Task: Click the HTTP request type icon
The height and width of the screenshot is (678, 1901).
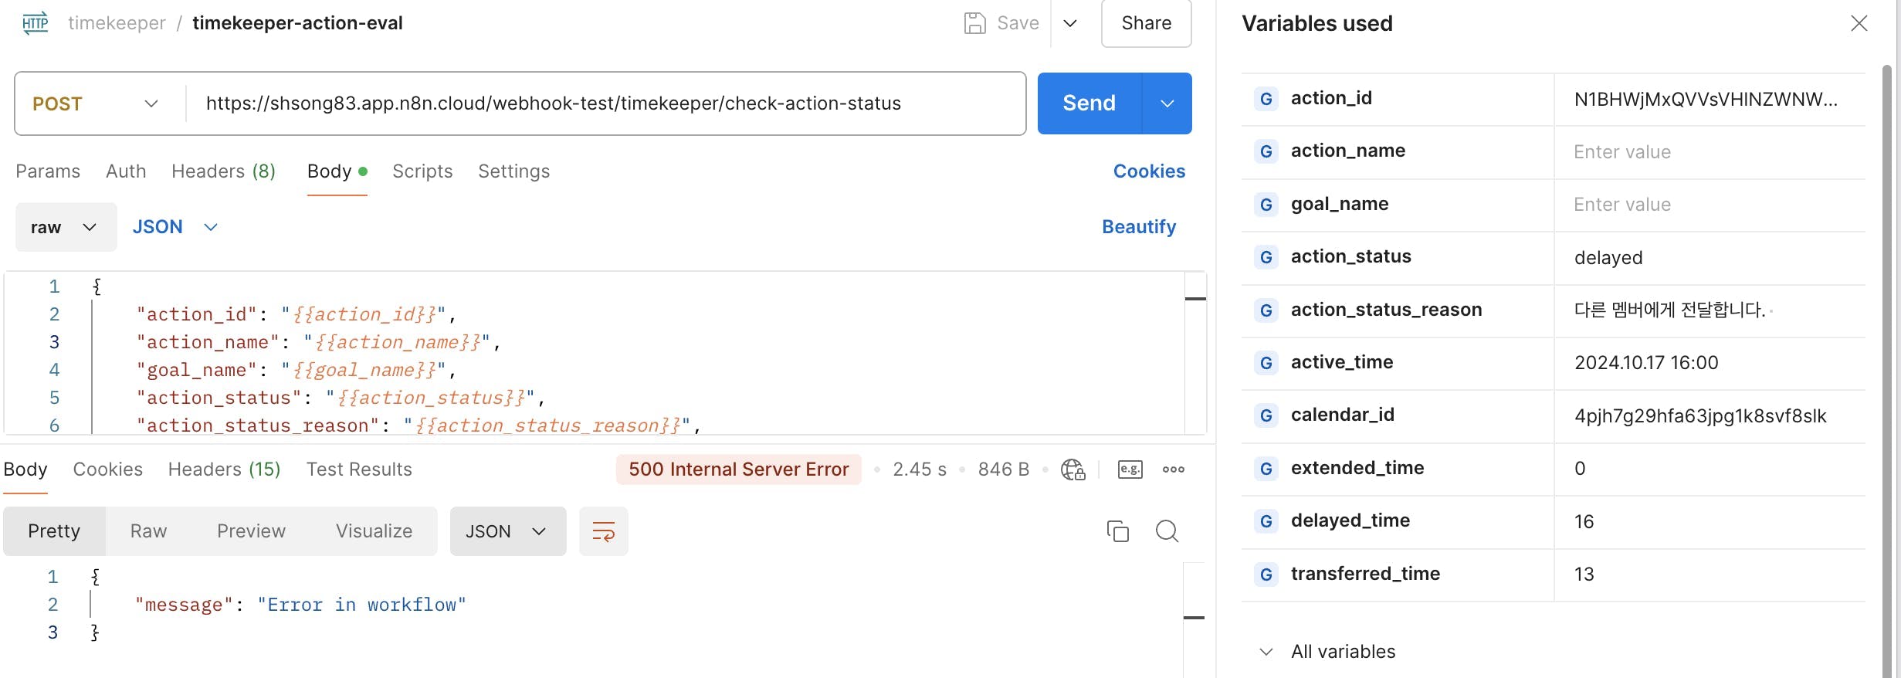Action: click(x=35, y=23)
